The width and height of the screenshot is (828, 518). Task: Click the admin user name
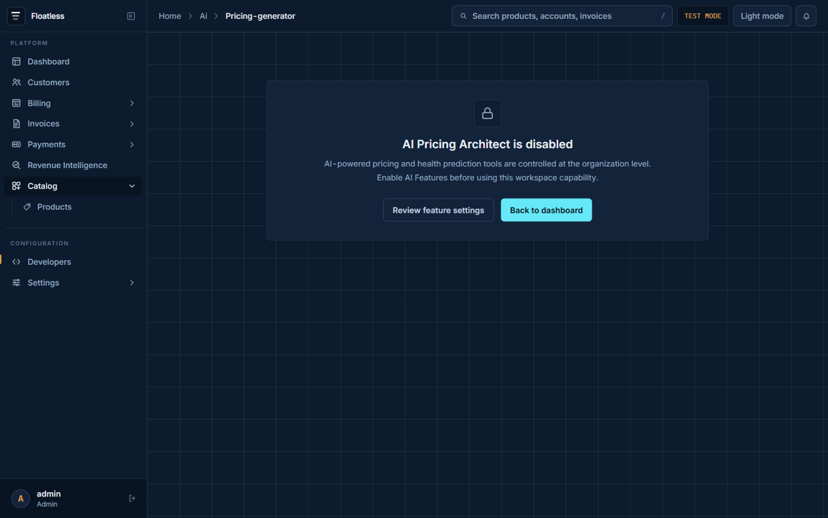[49, 494]
